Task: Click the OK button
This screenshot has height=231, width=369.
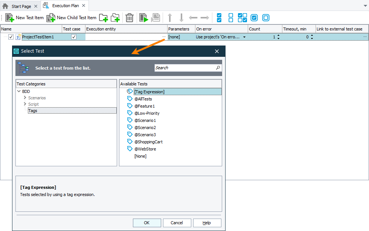Action: [147, 223]
